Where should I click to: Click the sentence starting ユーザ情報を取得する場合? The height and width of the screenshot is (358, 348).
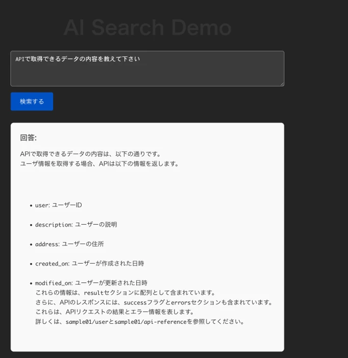(x=99, y=164)
